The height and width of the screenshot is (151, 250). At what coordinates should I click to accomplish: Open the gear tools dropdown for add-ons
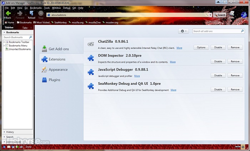(x=184, y=31)
